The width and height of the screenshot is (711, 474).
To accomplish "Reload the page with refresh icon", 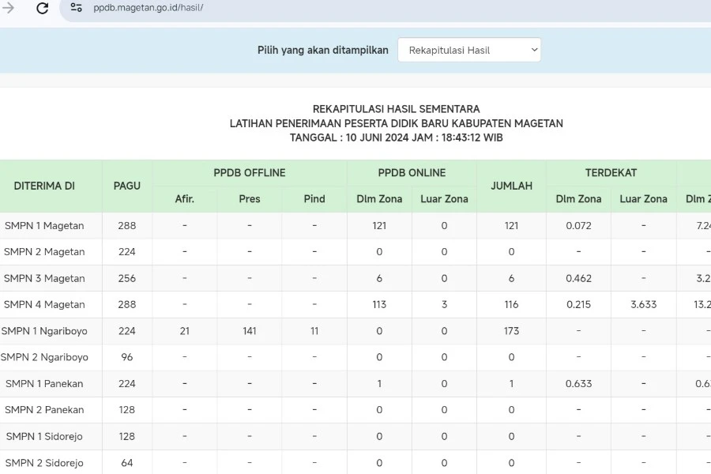I will [x=42, y=8].
